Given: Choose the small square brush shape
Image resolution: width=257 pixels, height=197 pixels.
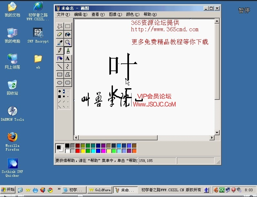Looking at the screenshot, I should click(x=68, y=97).
